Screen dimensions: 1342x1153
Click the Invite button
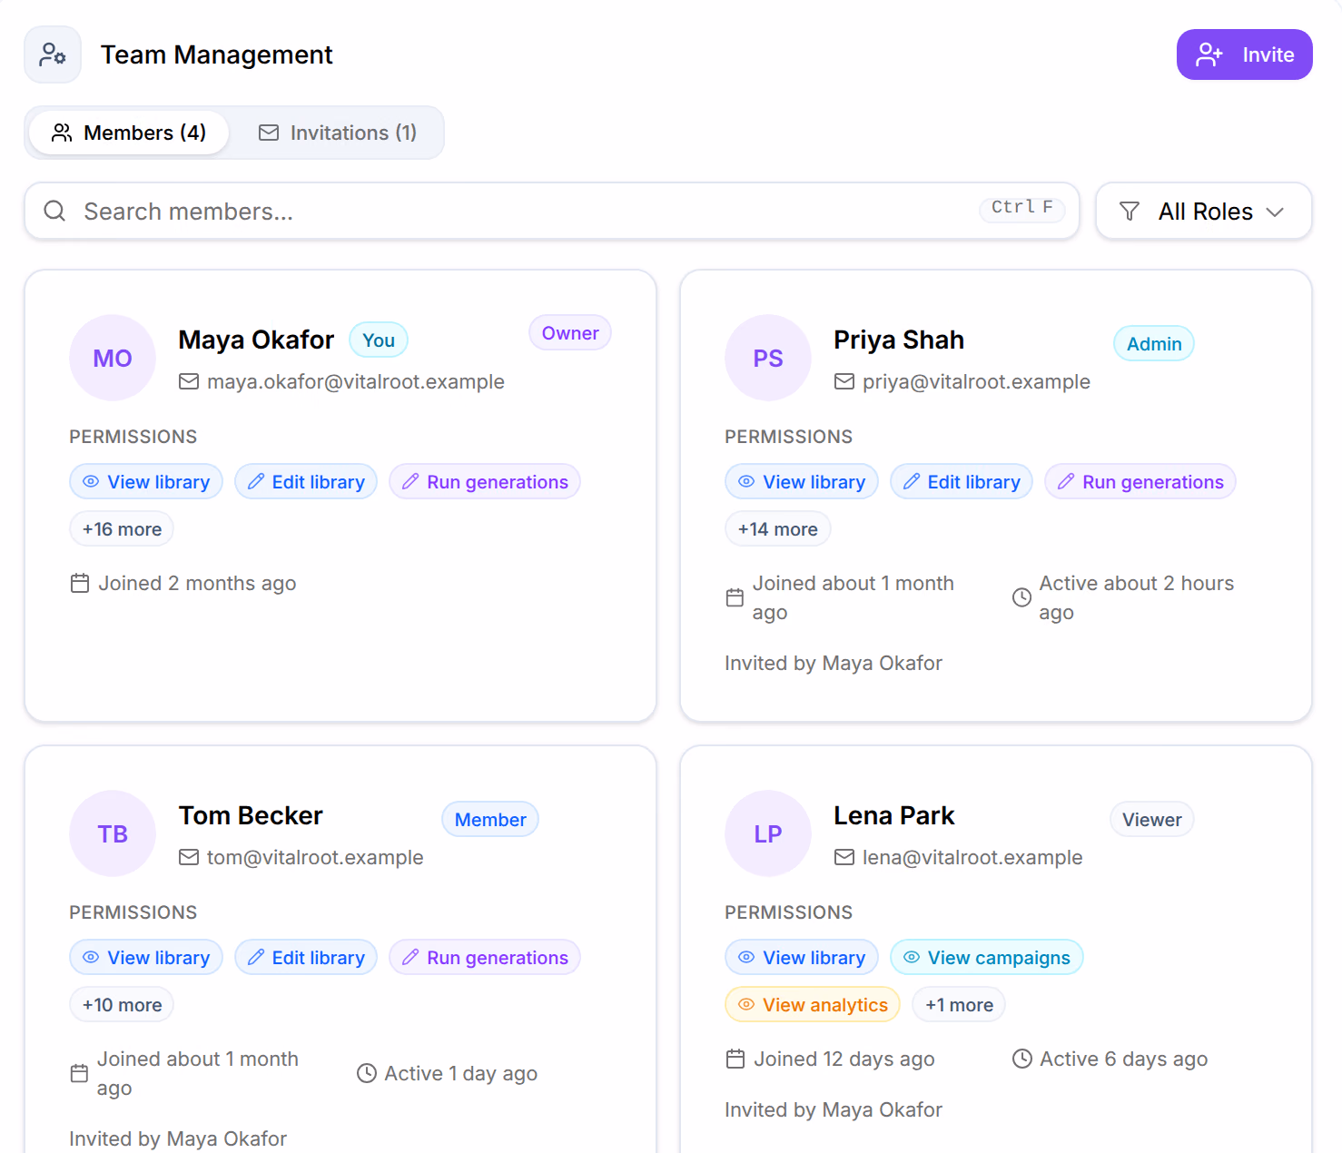coord(1244,54)
